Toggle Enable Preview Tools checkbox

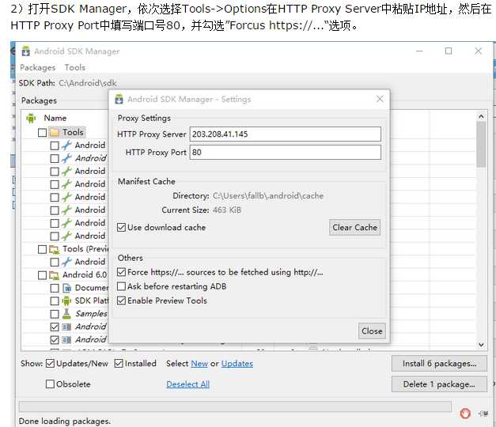122,300
